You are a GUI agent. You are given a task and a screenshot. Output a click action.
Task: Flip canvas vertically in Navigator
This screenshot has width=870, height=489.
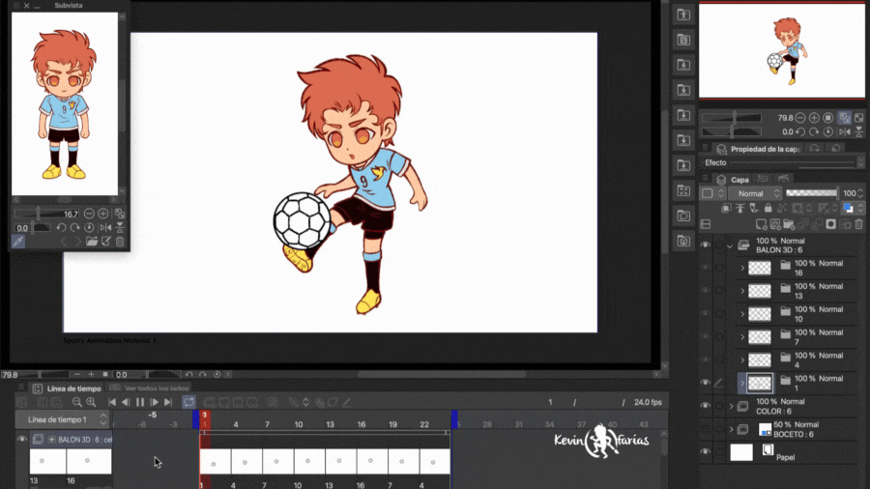(859, 131)
